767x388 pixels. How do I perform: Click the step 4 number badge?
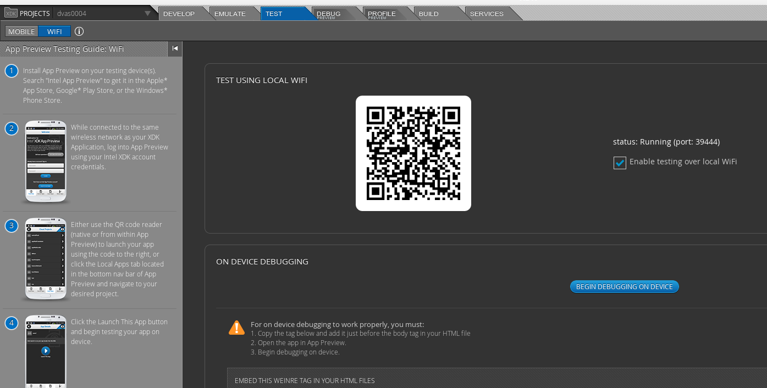pyautogui.click(x=12, y=323)
